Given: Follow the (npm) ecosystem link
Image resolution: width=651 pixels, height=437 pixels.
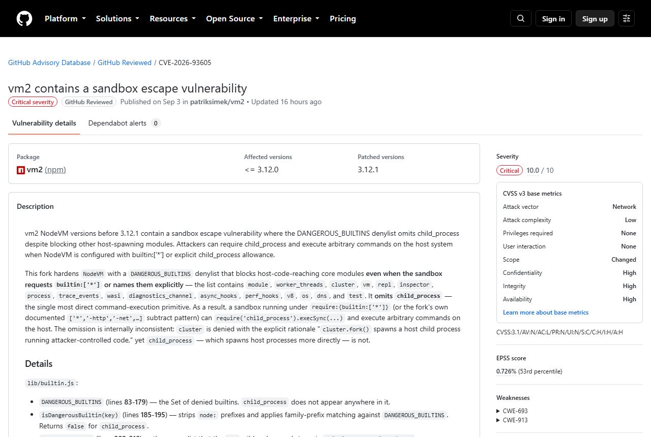Looking at the screenshot, I should coord(55,170).
